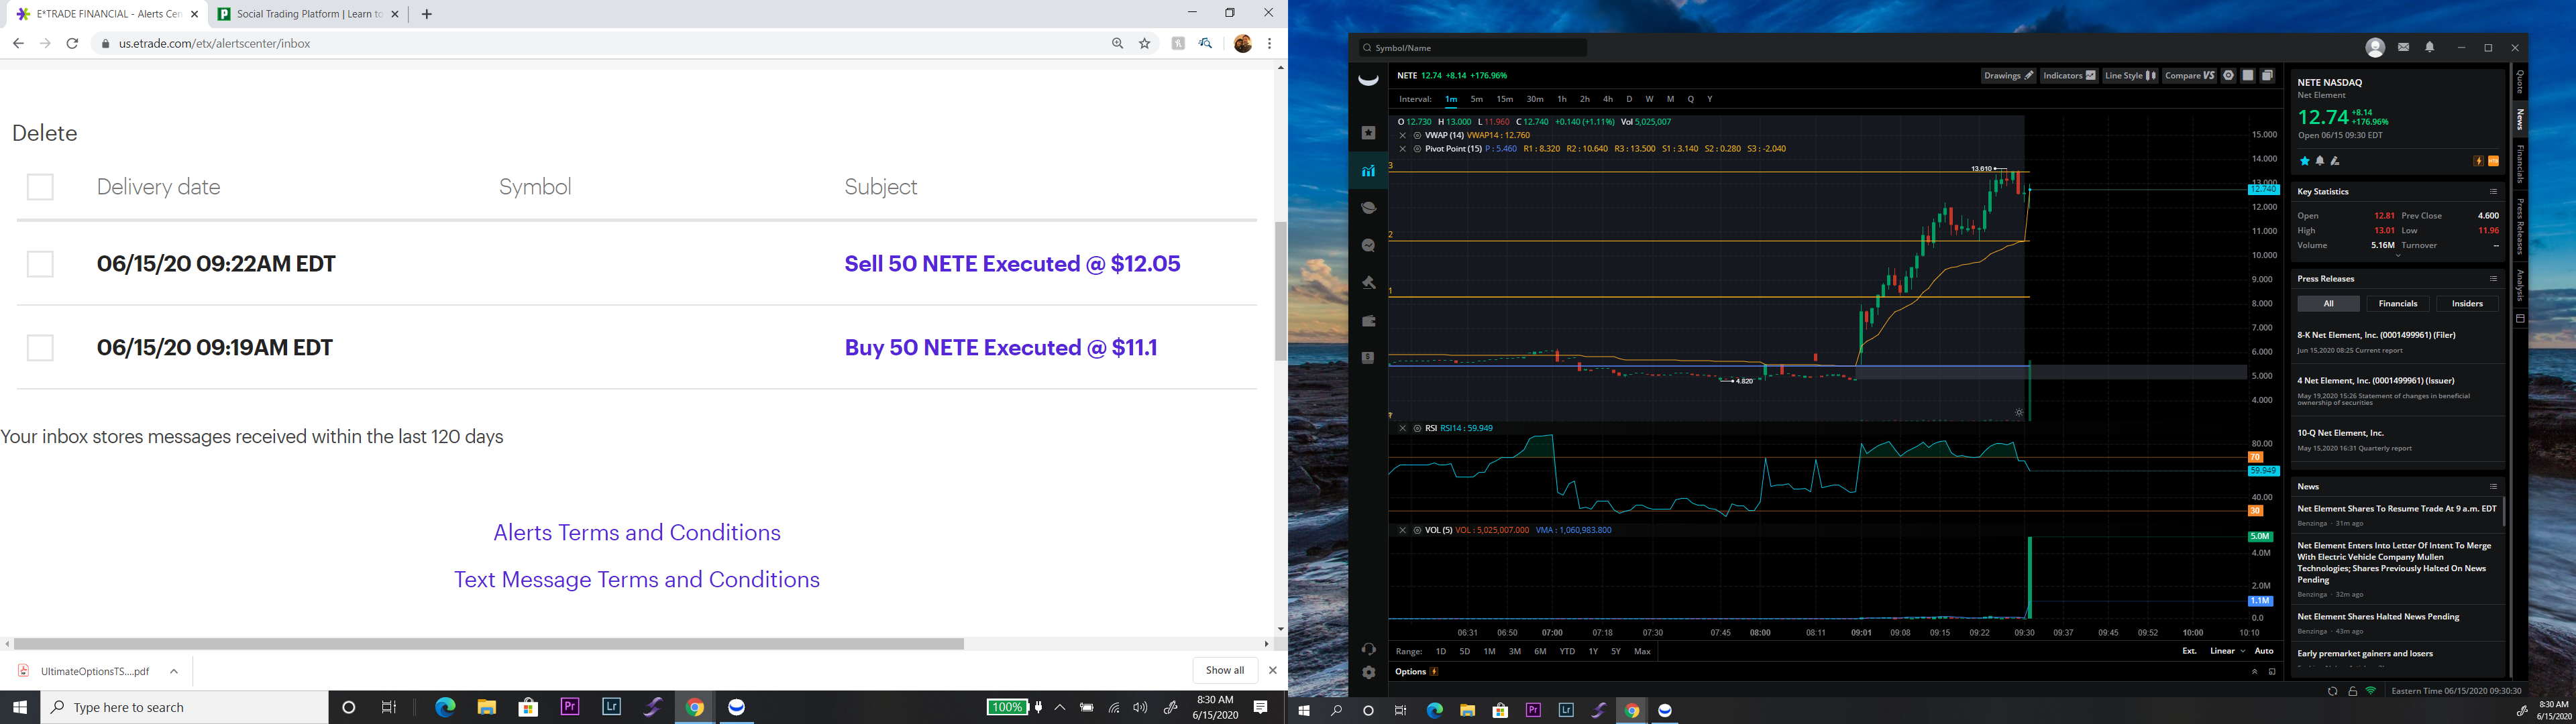Expand the Linear scale dropdown
Image resolution: width=2576 pixels, height=724 pixels.
pyautogui.click(x=2227, y=651)
